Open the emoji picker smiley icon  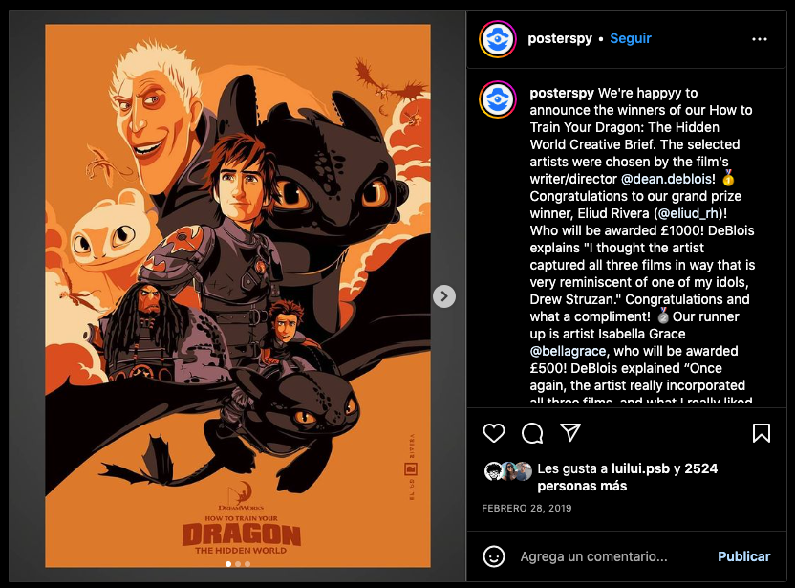[x=493, y=556]
